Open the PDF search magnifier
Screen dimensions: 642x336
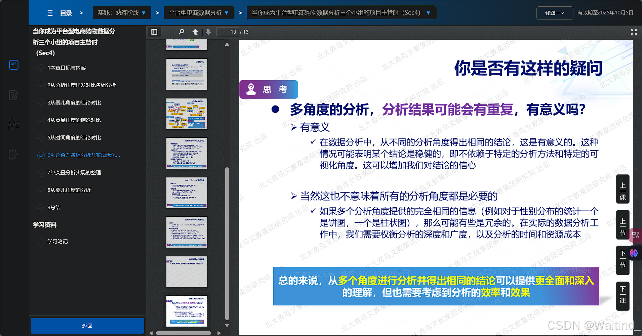pos(182,32)
